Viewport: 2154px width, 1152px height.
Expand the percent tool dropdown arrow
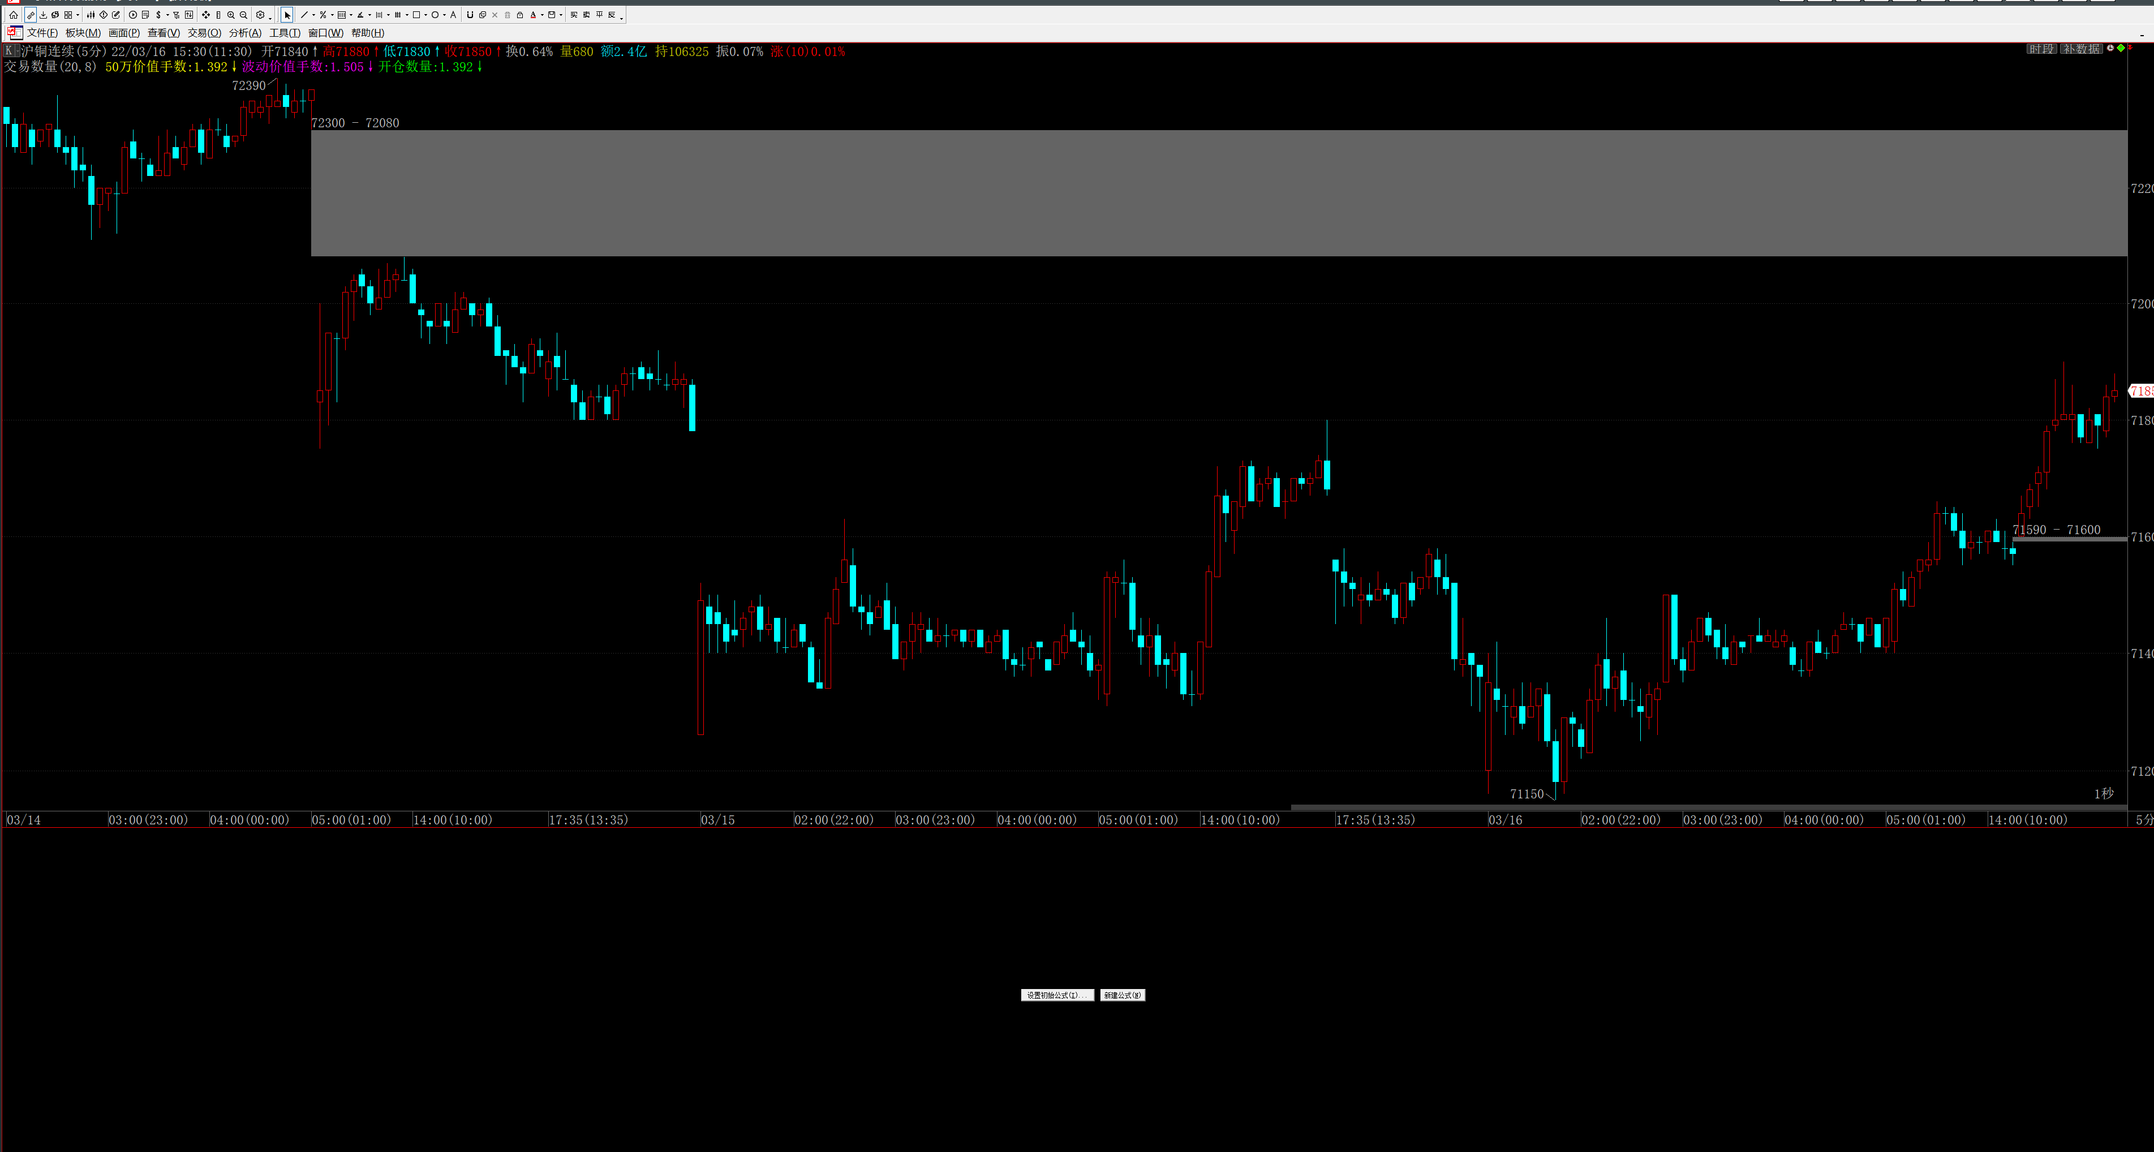coord(333,15)
